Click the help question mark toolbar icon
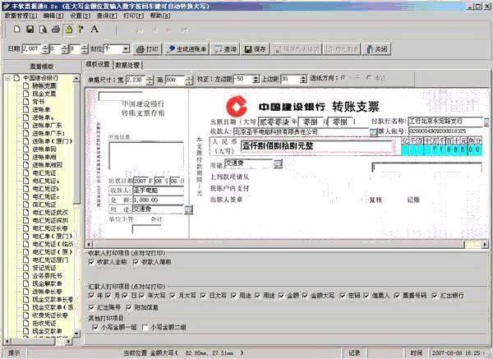 [81, 30]
